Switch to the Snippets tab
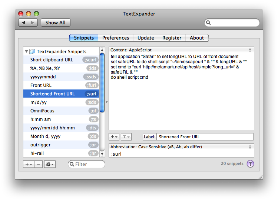 coord(84,38)
